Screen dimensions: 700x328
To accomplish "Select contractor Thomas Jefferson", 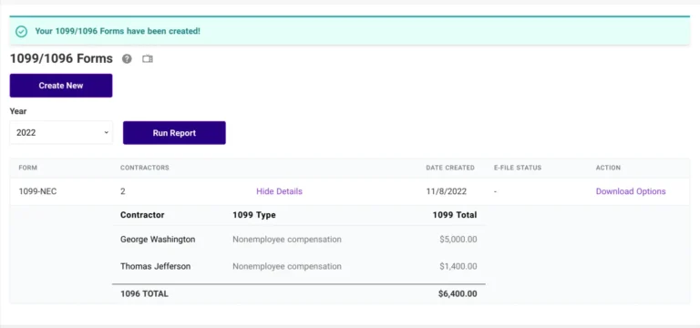I will pos(155,266).
